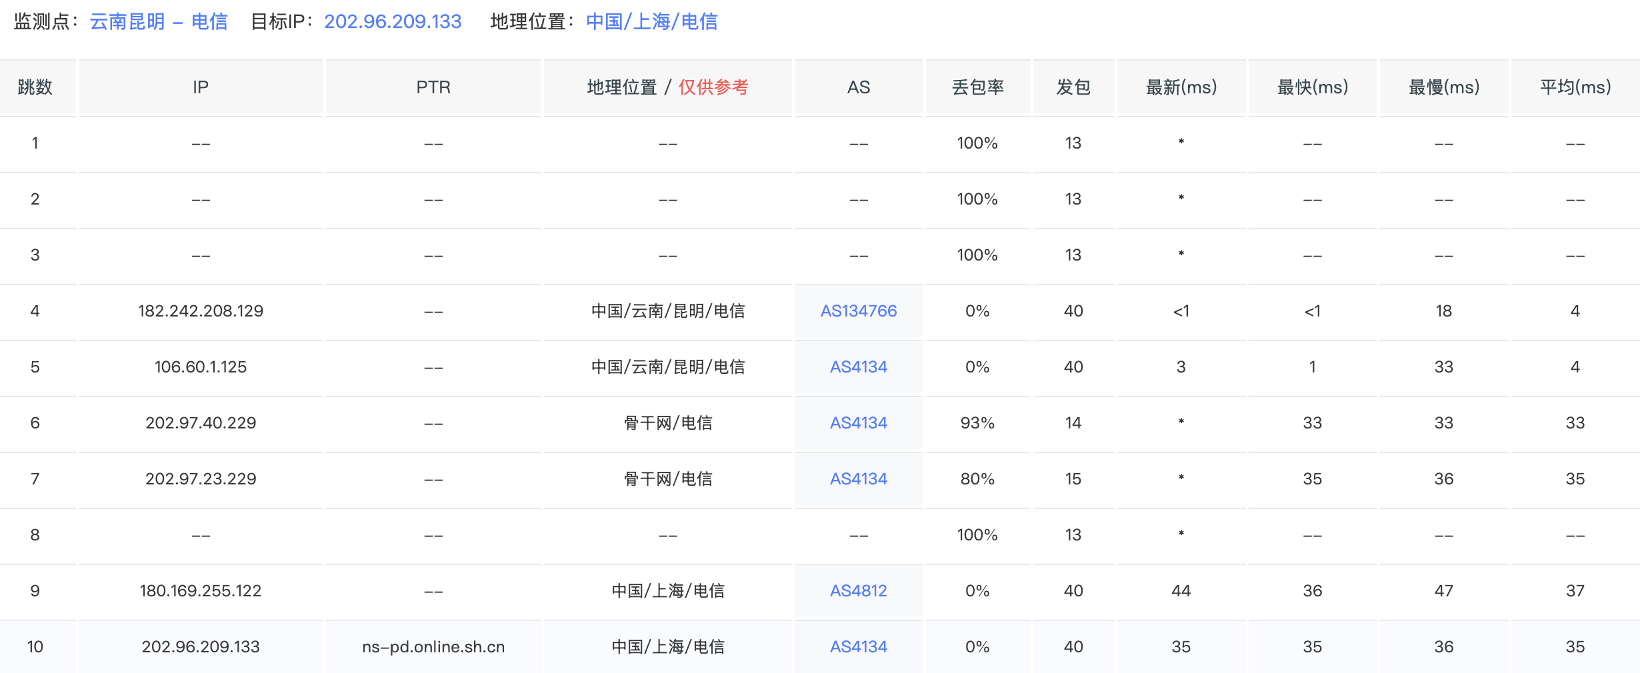
Task: Select the hop 9 IP 180.169.255.122
Action: (x=200, y=590)
